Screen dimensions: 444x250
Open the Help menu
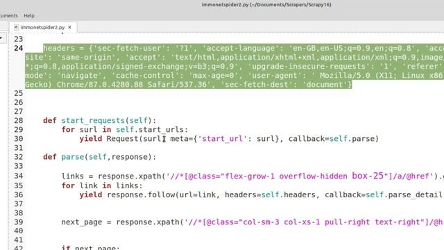pos(29,15)
